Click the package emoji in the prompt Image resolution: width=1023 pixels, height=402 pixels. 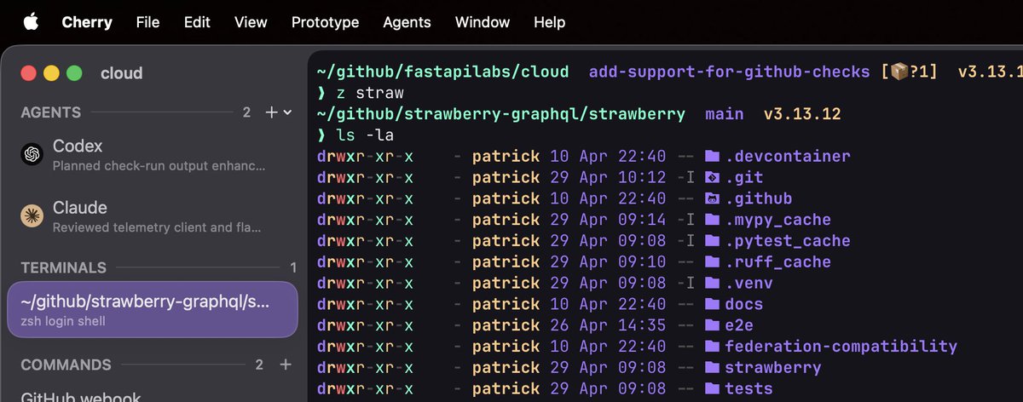tap(900, 72)
